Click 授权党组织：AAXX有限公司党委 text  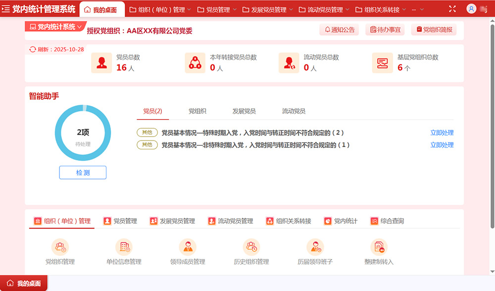(x=140, y=31)
